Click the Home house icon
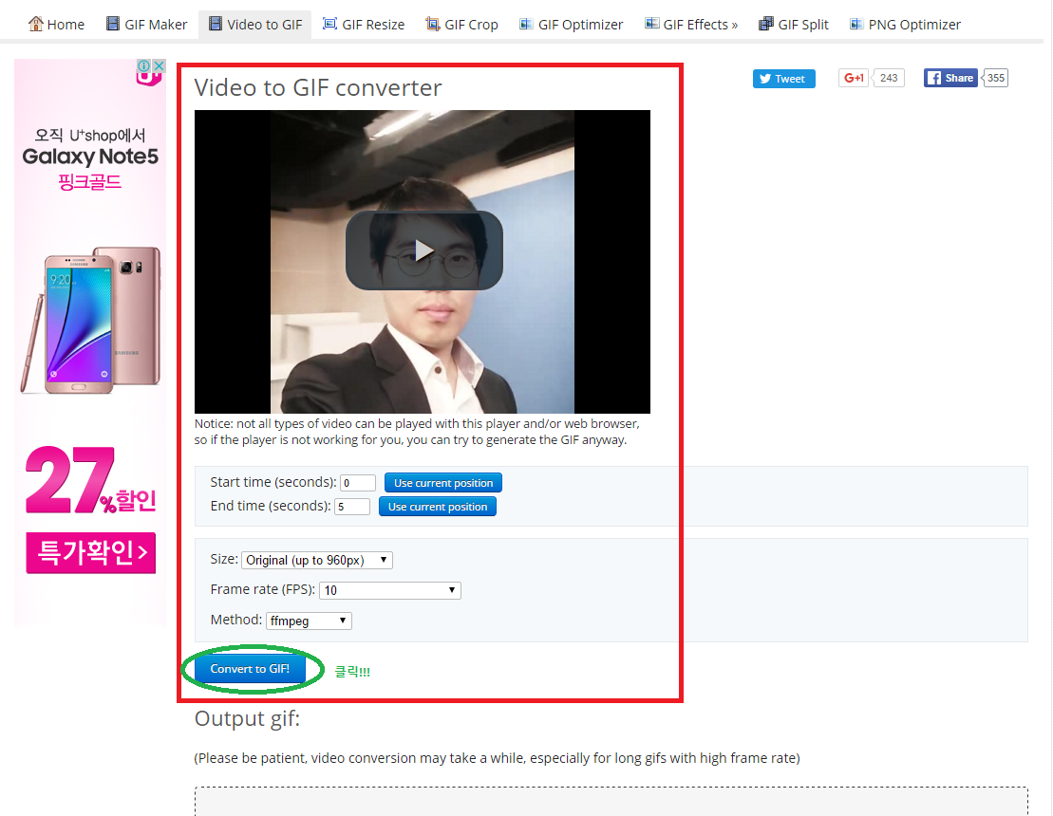Screen dimensions: 1053x816 click(x=35, y=24)
